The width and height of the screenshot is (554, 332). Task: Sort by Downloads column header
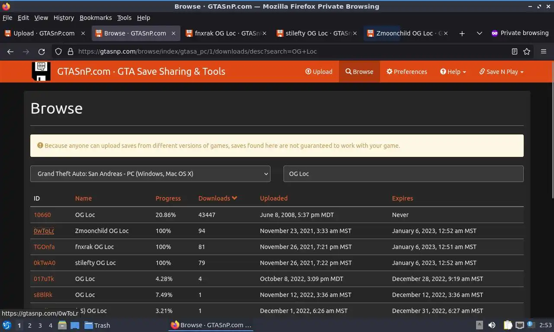coord(218,198)
